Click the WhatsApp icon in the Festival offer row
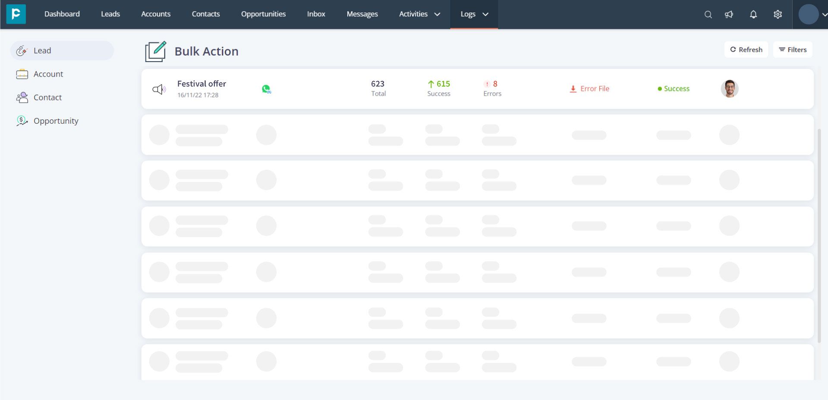The height and width of the screenshot is (400, 828). pyautogui.click(x=266, y=89)
